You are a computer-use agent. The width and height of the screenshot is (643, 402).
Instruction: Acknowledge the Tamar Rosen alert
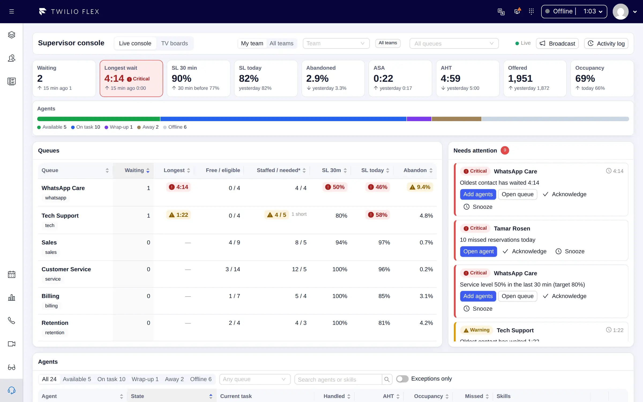point(525,251)
